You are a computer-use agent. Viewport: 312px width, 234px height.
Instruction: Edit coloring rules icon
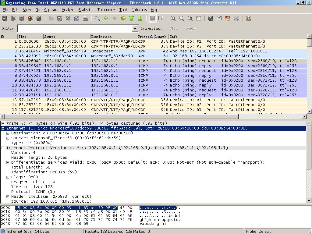(228, 18)
